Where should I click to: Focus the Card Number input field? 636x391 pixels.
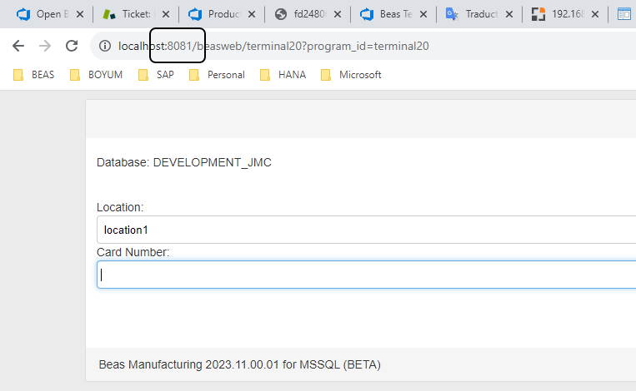(x=365, y=275)
